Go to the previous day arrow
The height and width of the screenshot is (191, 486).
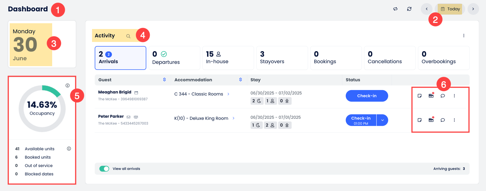[426, 9]
